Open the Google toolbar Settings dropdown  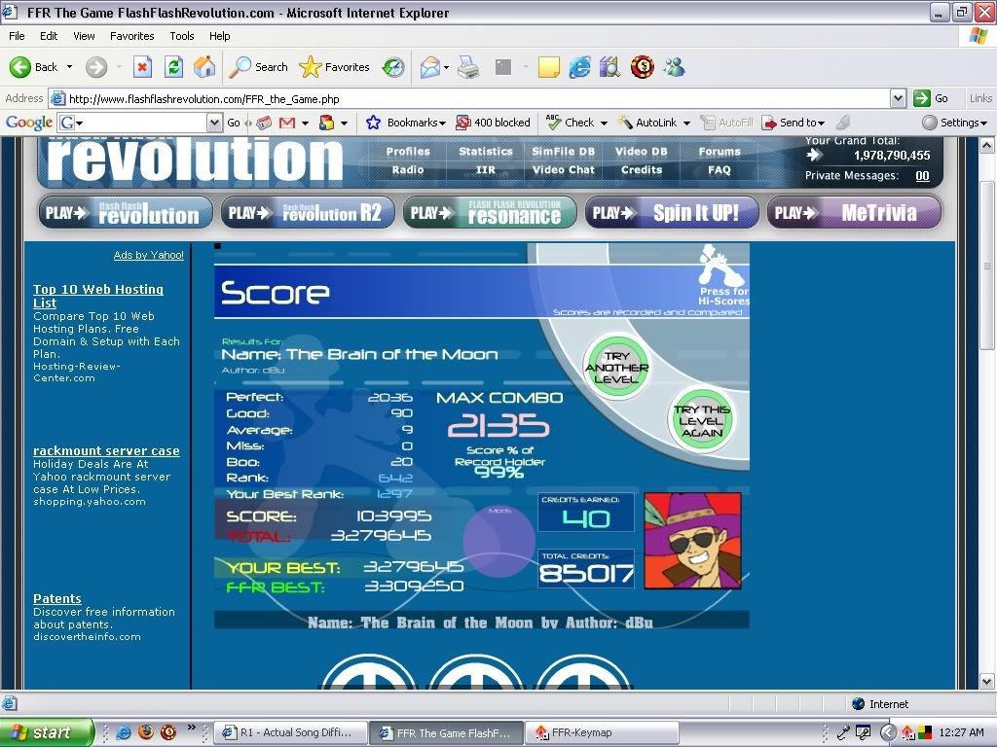(x=955, y=123)
